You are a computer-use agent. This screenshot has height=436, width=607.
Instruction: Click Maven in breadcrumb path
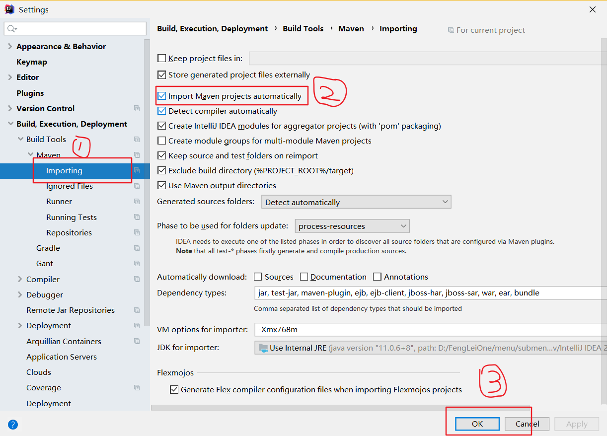click(351, 29)
